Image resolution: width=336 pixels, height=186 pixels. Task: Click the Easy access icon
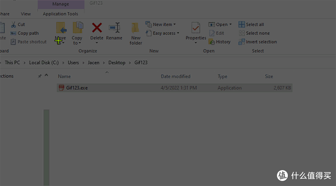click(148, 33)
